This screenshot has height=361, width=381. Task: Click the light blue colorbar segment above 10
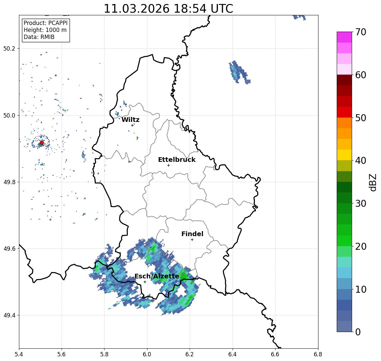coord(344,283)
